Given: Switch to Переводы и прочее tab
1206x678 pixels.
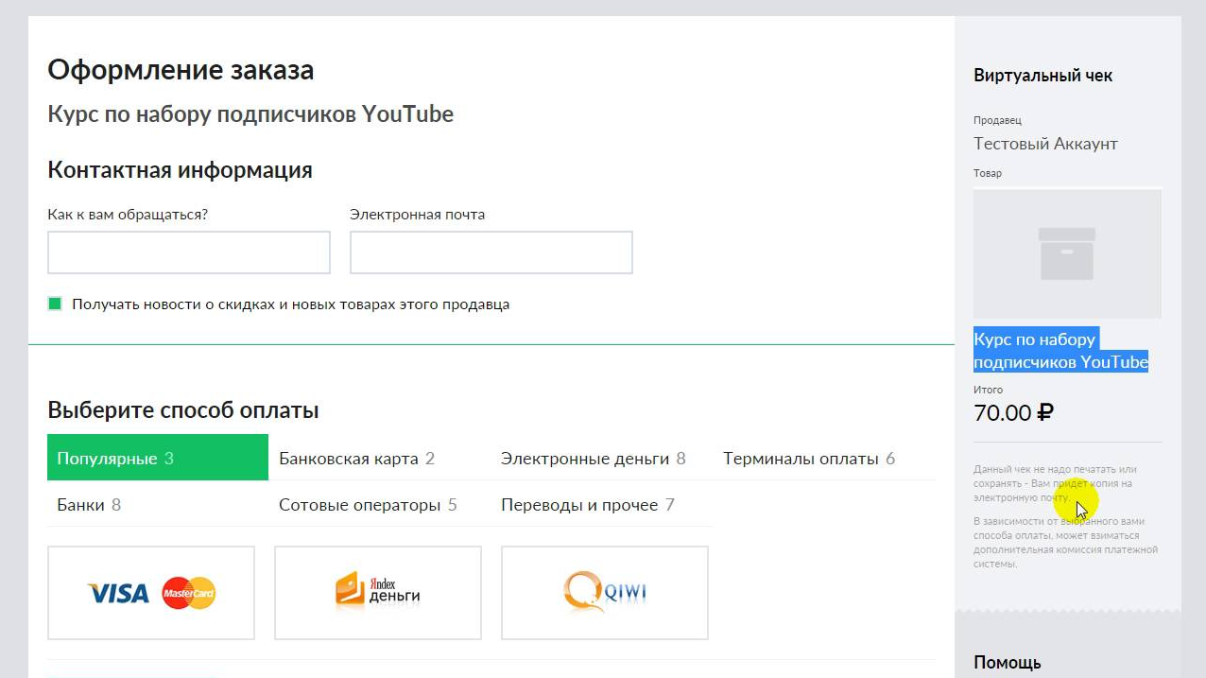Looking at the screenshot, I should point(588,505).
